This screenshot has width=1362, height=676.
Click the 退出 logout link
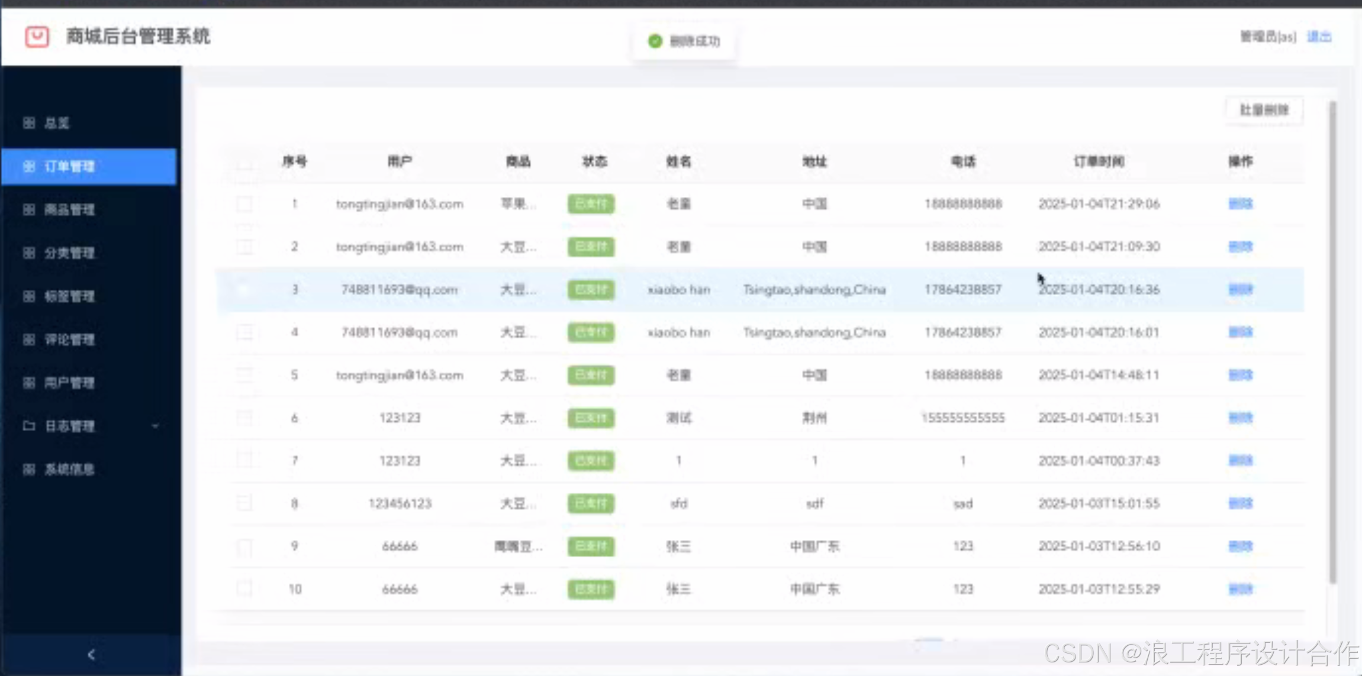(x=1319, y=37)
